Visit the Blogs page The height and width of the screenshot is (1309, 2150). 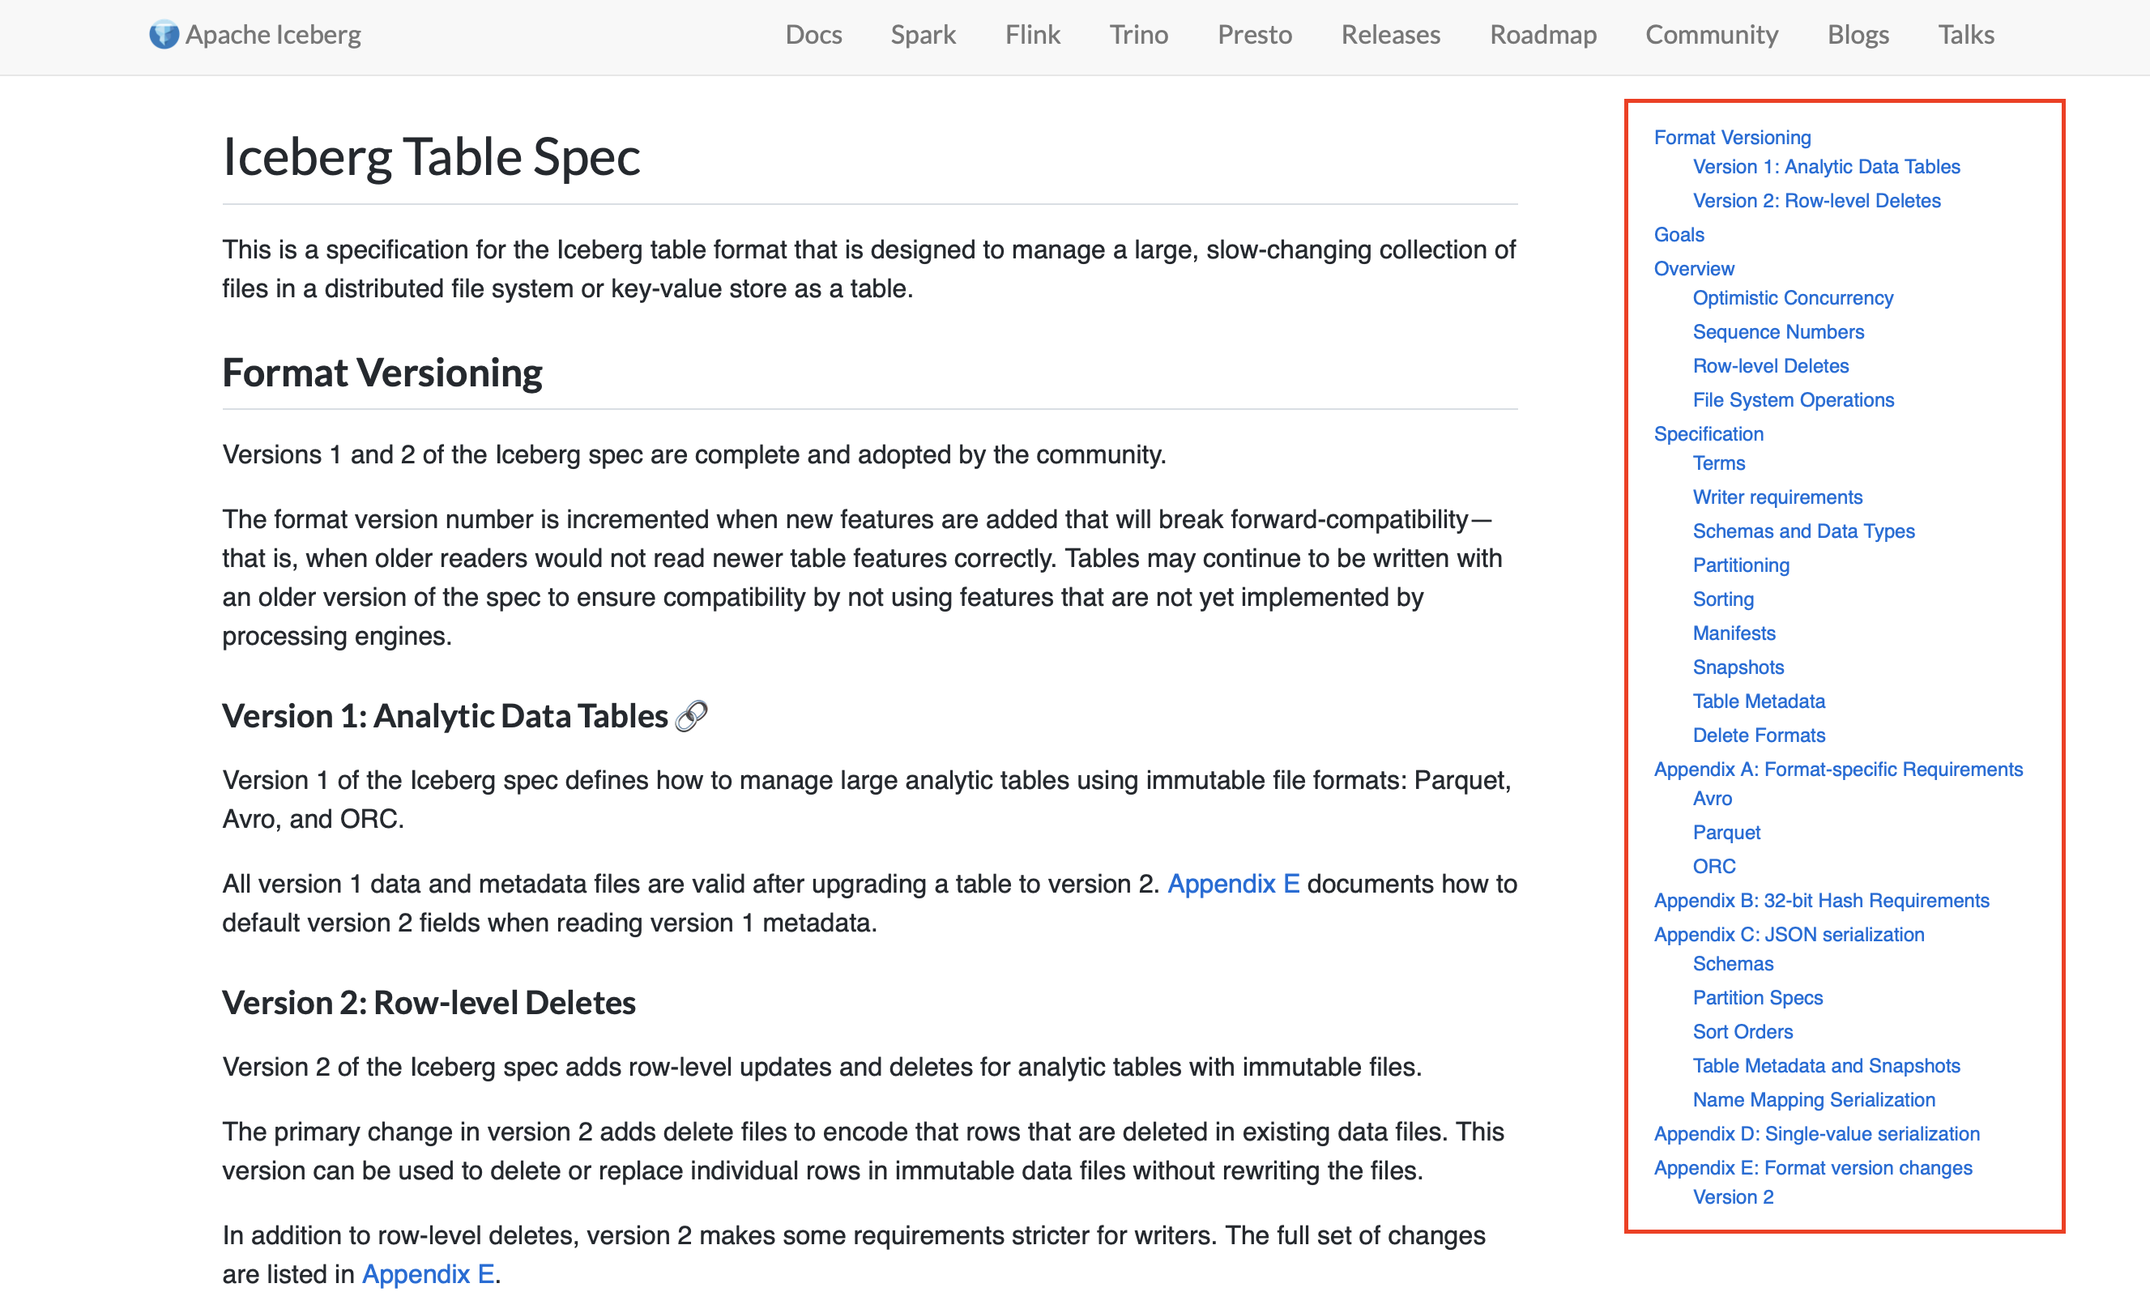coord(1857,35)
